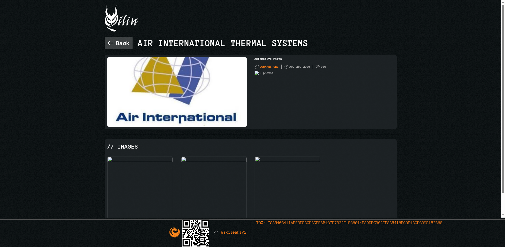This screenshot has width=505, height=247.
Task: Click the '950' view count
Action: (323, 67)
